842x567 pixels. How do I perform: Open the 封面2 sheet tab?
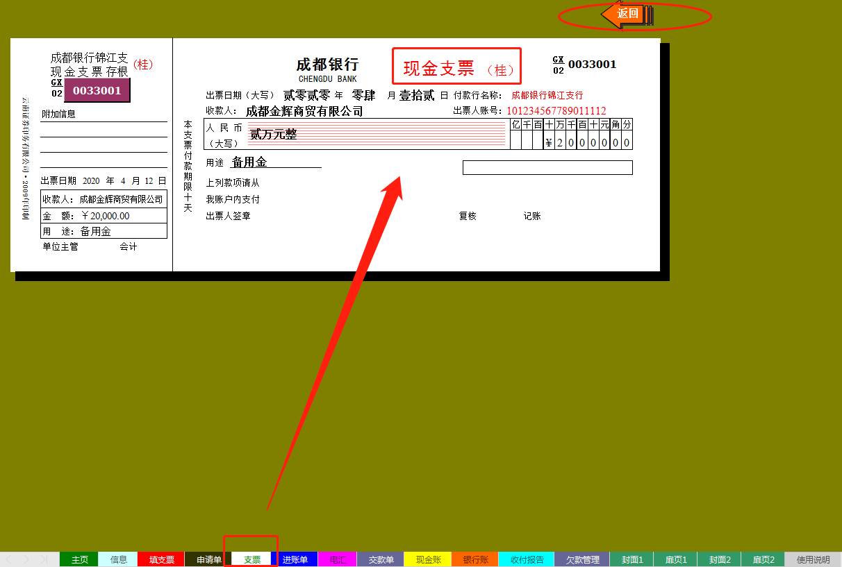tap(720, 559)
